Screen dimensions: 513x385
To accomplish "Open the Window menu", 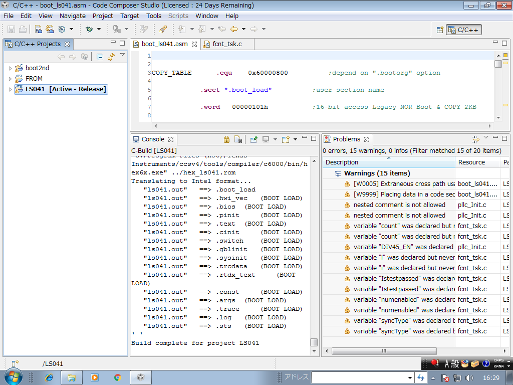I will click(207, 16).
